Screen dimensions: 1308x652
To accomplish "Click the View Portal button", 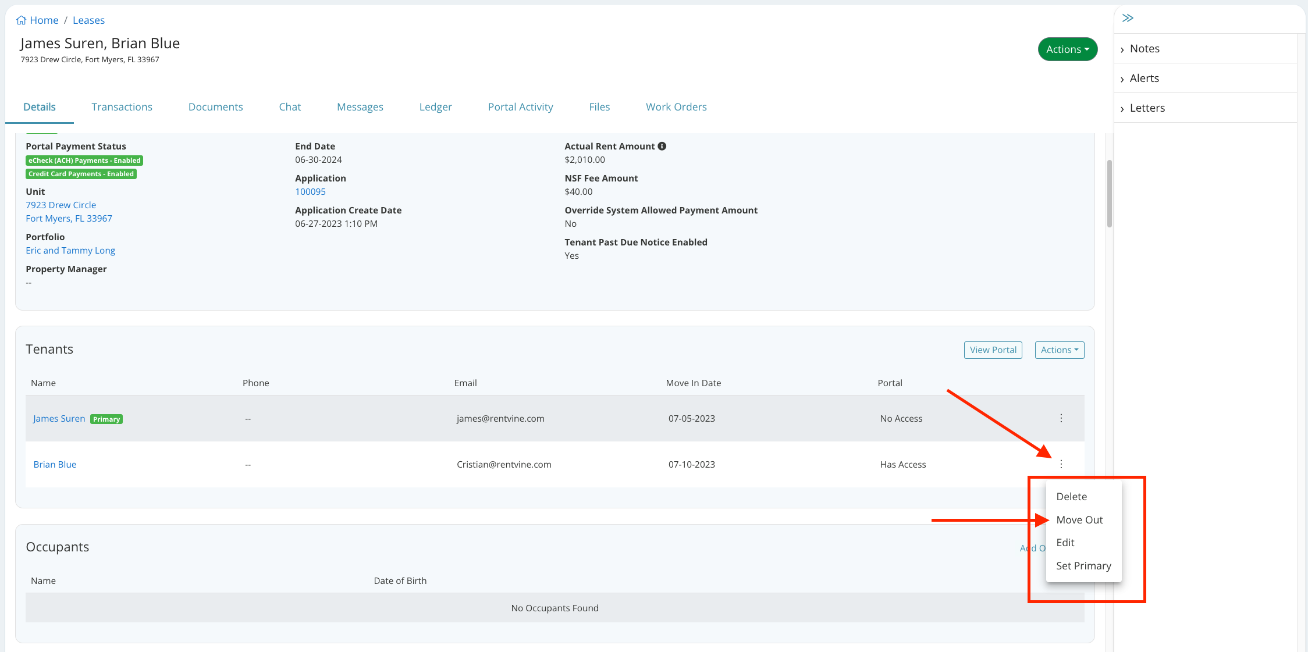I will (x=993, y=350).
